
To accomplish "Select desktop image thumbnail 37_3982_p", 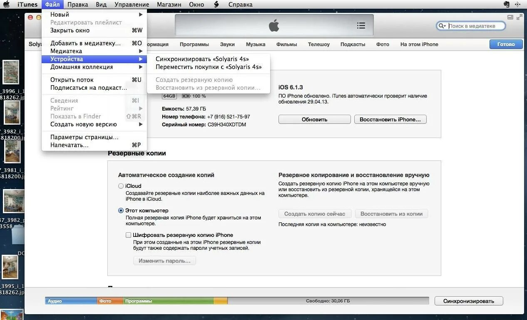I will [x=14, y=201].
